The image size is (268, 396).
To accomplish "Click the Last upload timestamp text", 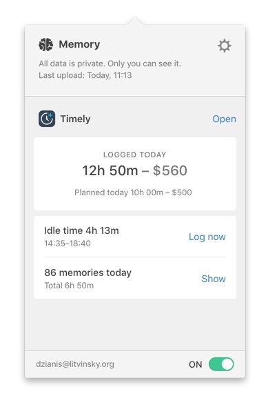I will click(x=85, y=75).
